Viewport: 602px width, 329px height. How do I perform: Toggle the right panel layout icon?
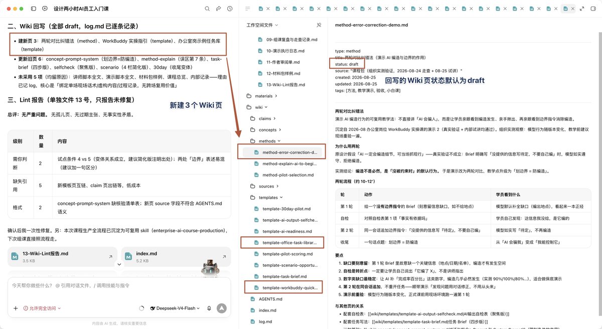pos(593,9)
